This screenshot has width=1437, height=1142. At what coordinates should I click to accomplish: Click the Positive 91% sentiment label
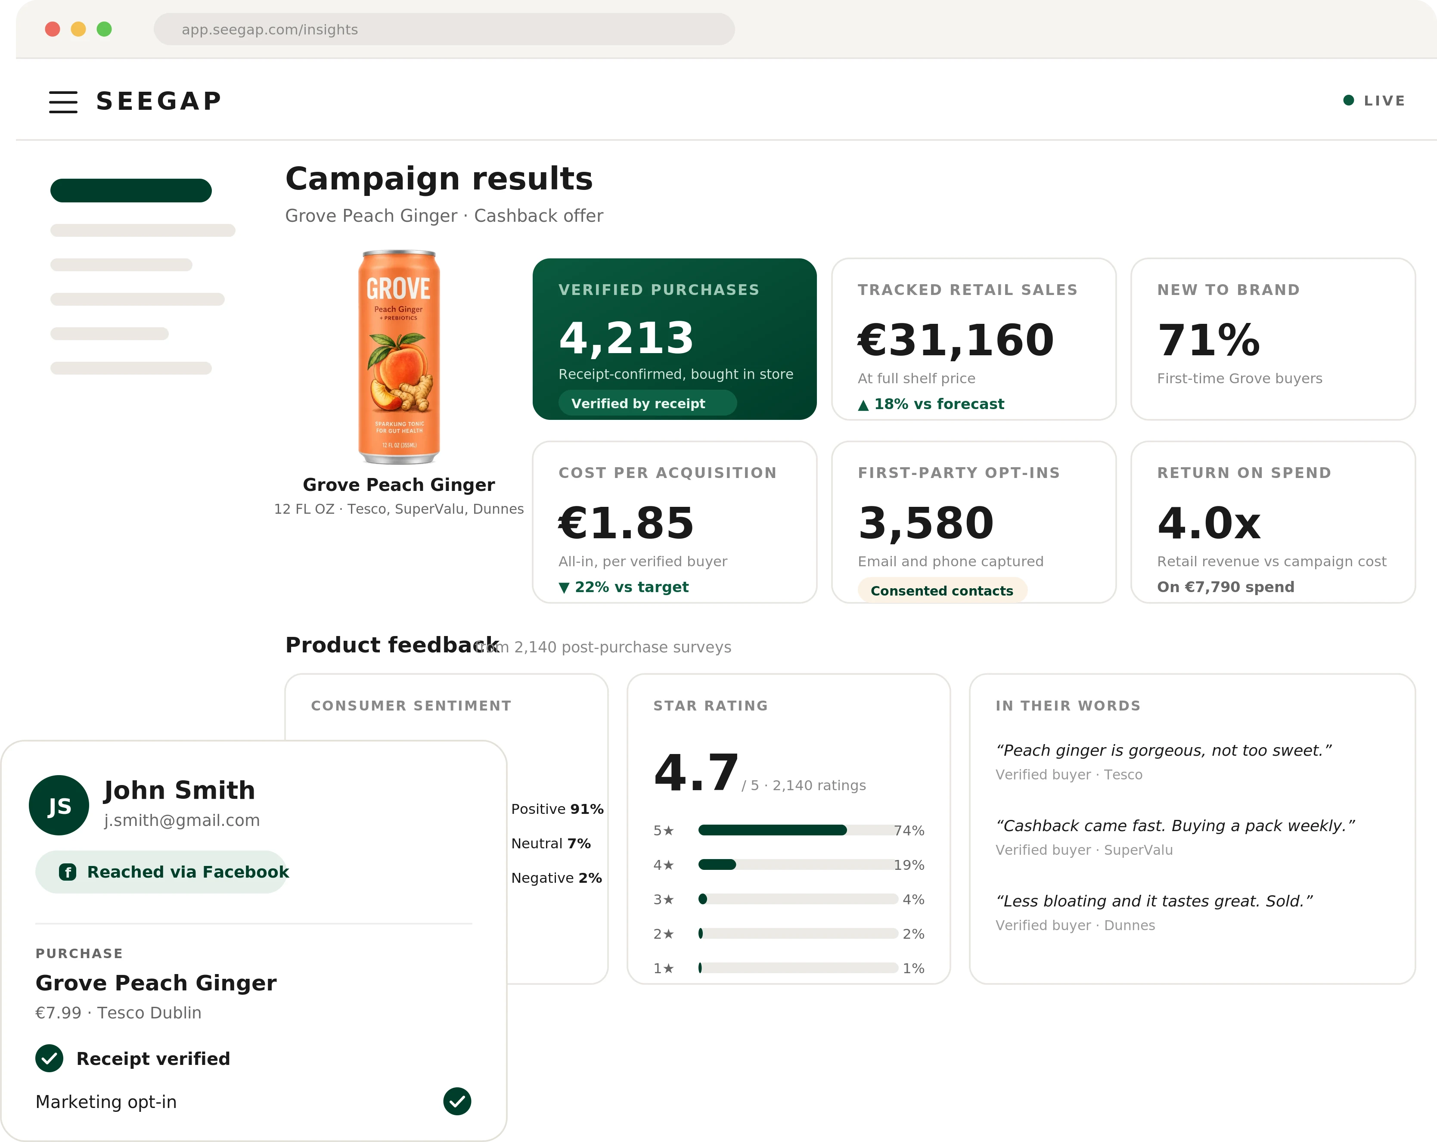pos(557,809)
